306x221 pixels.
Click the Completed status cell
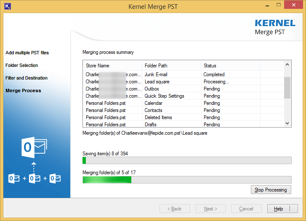(x=214, y=75)
